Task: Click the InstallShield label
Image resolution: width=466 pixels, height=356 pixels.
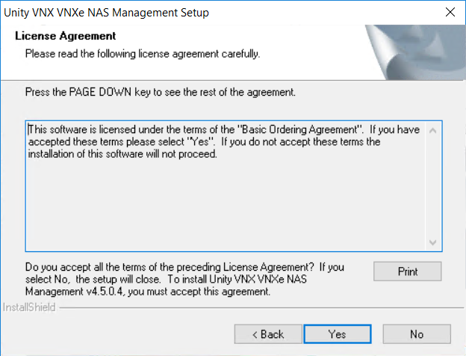Action: [x=28, y=307]
